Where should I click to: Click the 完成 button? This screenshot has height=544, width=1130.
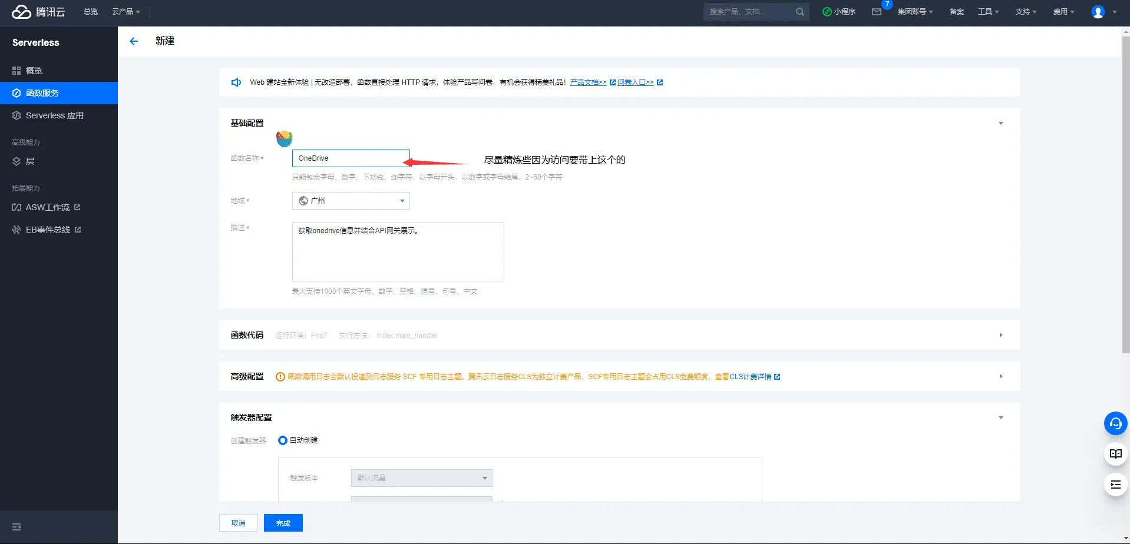pyautogui.click(x=283, y=523)
